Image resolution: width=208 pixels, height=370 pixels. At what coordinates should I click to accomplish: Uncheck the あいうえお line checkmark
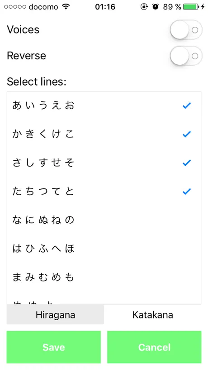click(x=186, y=106)
